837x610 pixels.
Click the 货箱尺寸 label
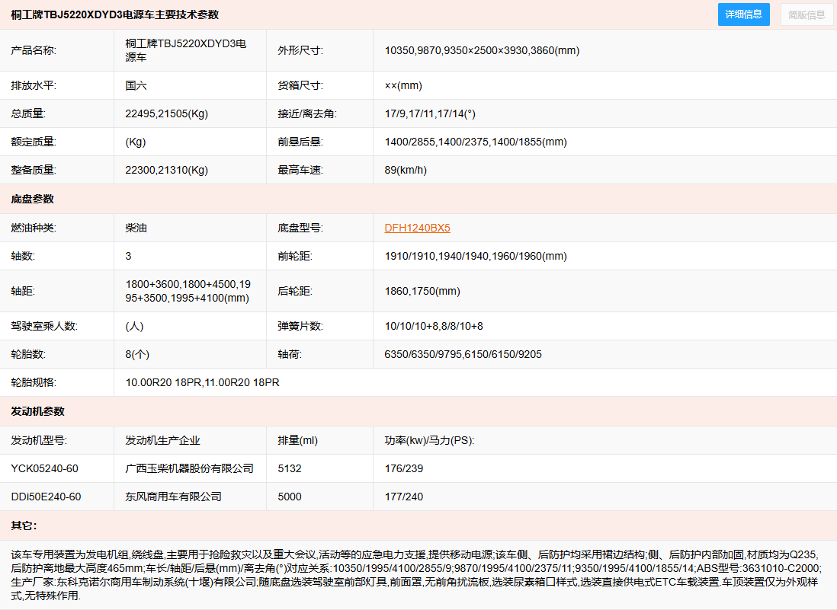(x=300, y=85)
